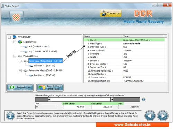Click the Disk3 removable media icon
The width and height of the screenshot is (173, 129).
26,71
